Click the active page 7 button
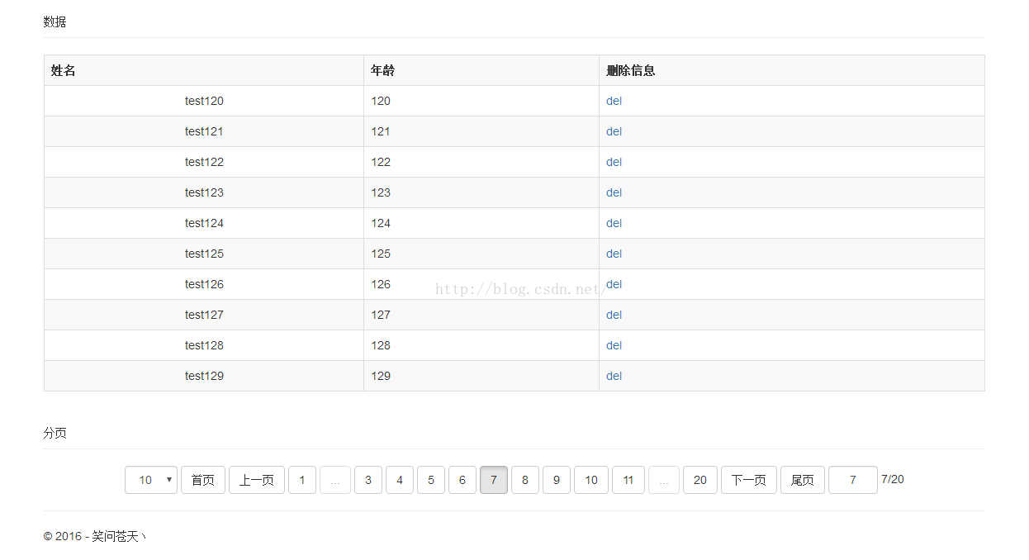The width and height of the screenshot is (1029, 560). click(x=494, y=480)
